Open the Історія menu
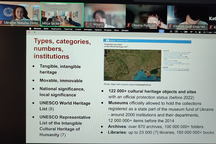 tap(78, 29)
